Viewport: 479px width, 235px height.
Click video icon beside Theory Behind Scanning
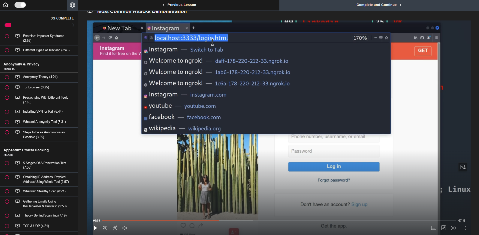18,216
